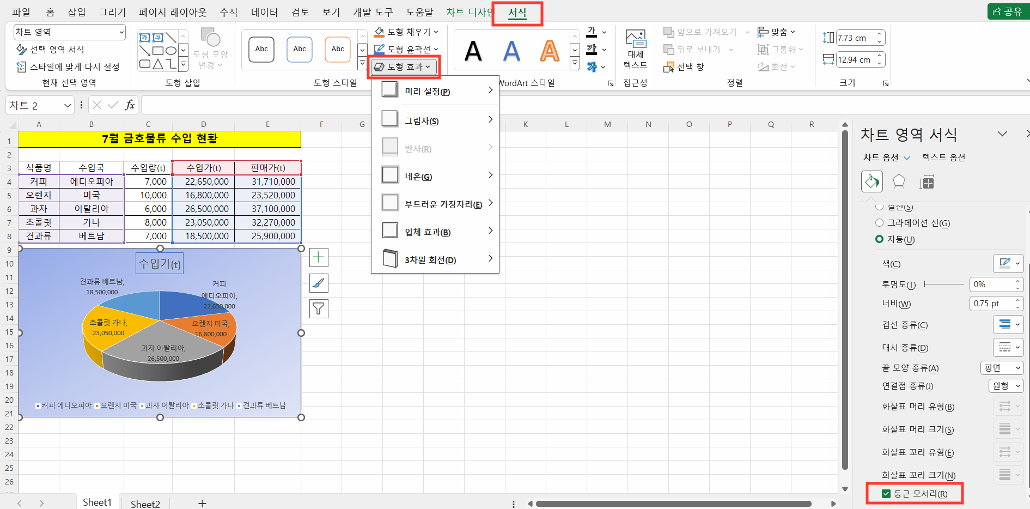Image resolution: width=1030 pixels, height=509 pixels.
Task: Click 선택 영역 서식 icon button
Action: pyautogui.click(x=50, y=50)
